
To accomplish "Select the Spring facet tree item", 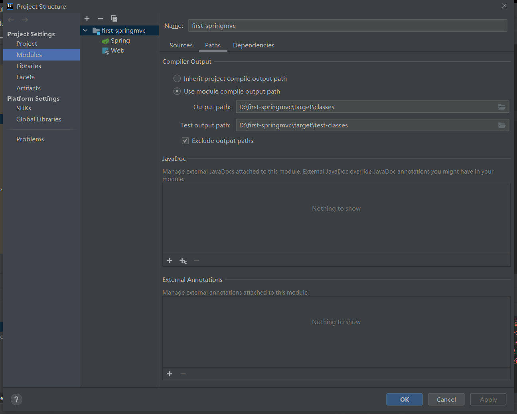I will 120,41.
